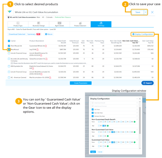Image resolution: width=162 pixels, height=158 pixels.
Task: Open PDF for BrightLife Grow Indexed UL illustration
Action: (33, 68)
